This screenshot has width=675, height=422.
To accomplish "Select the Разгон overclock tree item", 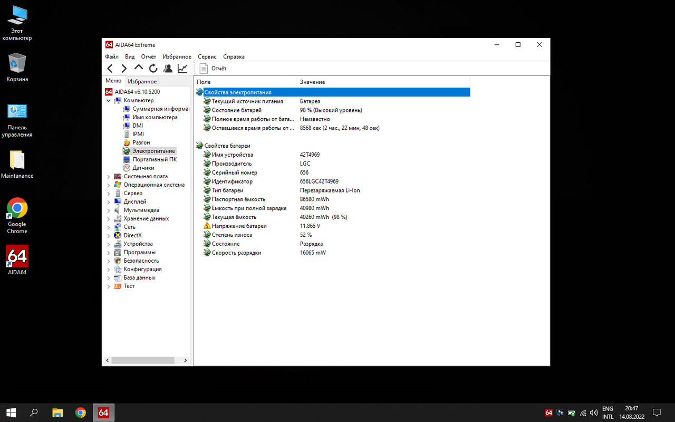I will (x=137, y=142).
